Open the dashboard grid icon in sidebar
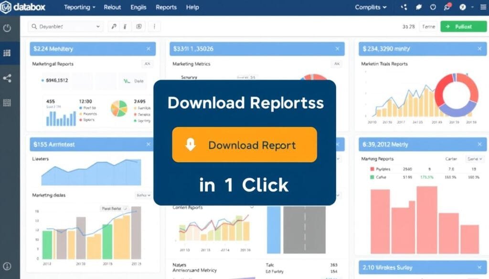Screen dimensions: 489x279 pyautogui.click(x=7, y=53)
